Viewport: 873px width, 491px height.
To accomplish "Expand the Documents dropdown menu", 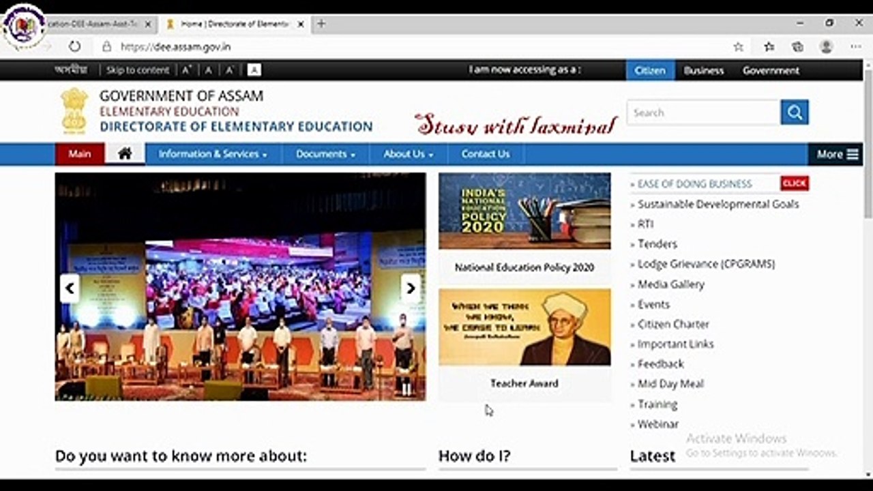I will coord(325,153).
